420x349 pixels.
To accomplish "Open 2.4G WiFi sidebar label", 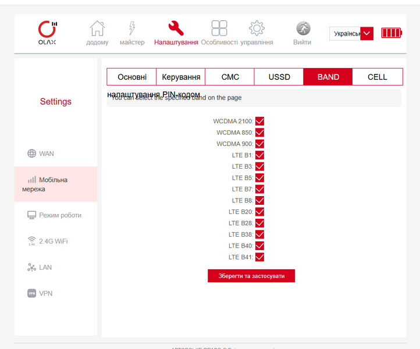I will tap(54, 241).
